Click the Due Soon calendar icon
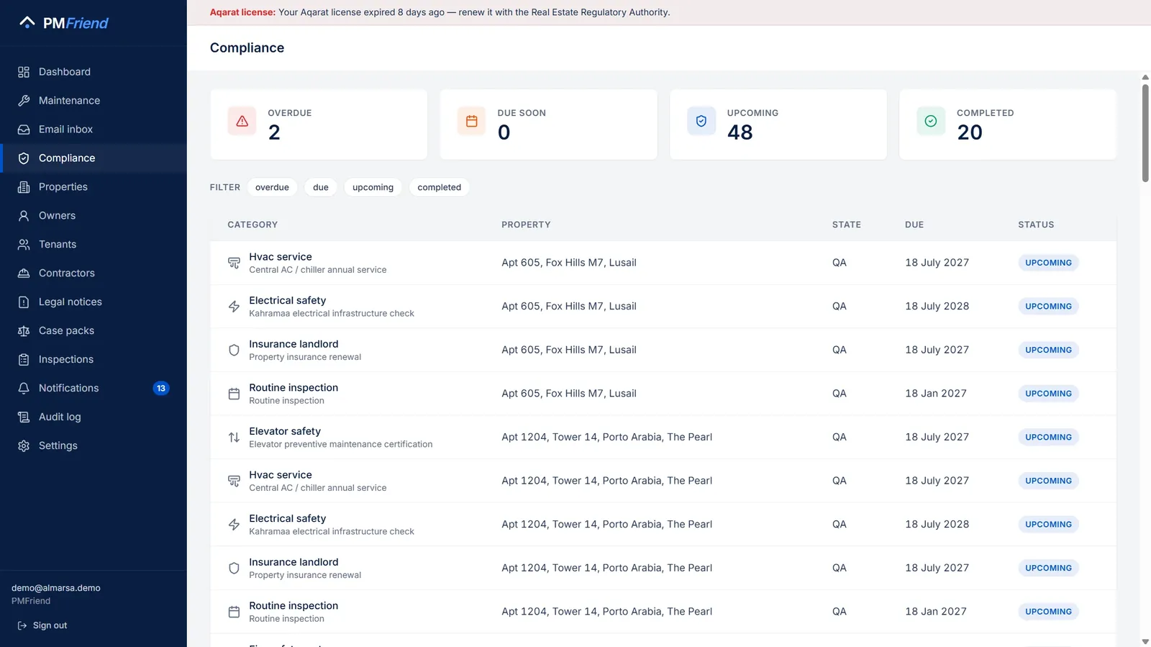1151x647 pixels. (471, 121)
